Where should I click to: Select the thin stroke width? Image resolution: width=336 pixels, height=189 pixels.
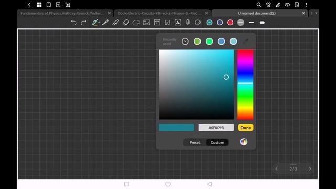coord(251,23)
